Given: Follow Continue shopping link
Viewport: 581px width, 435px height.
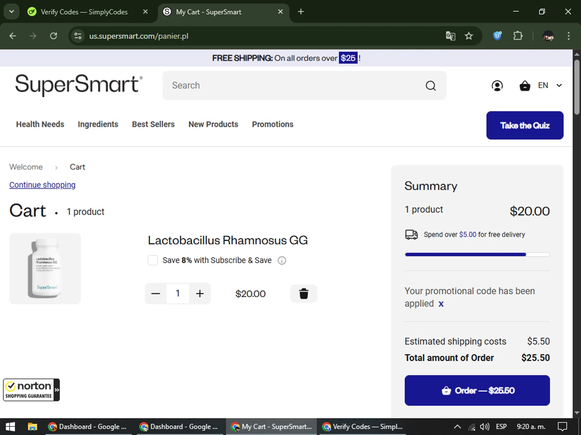Looking at the screenshot, I should pyautogui.click(x=42, y=185).
